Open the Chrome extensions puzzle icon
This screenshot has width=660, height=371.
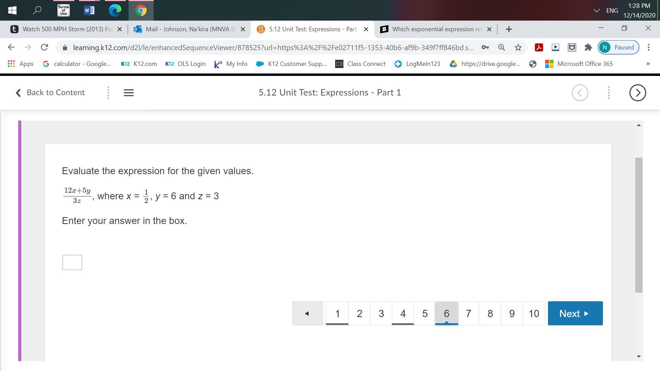pyautogui.click(x=588, y=48)
